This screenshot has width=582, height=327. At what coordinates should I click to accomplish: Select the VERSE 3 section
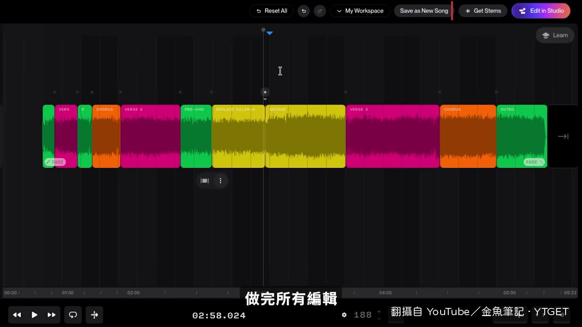pos(393,136)
